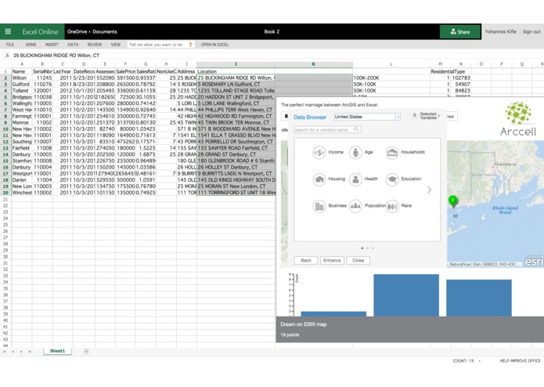Open the DATA ribbon tab

73,45
